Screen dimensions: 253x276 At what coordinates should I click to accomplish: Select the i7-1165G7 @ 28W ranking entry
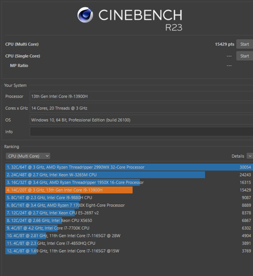point(129,236)
